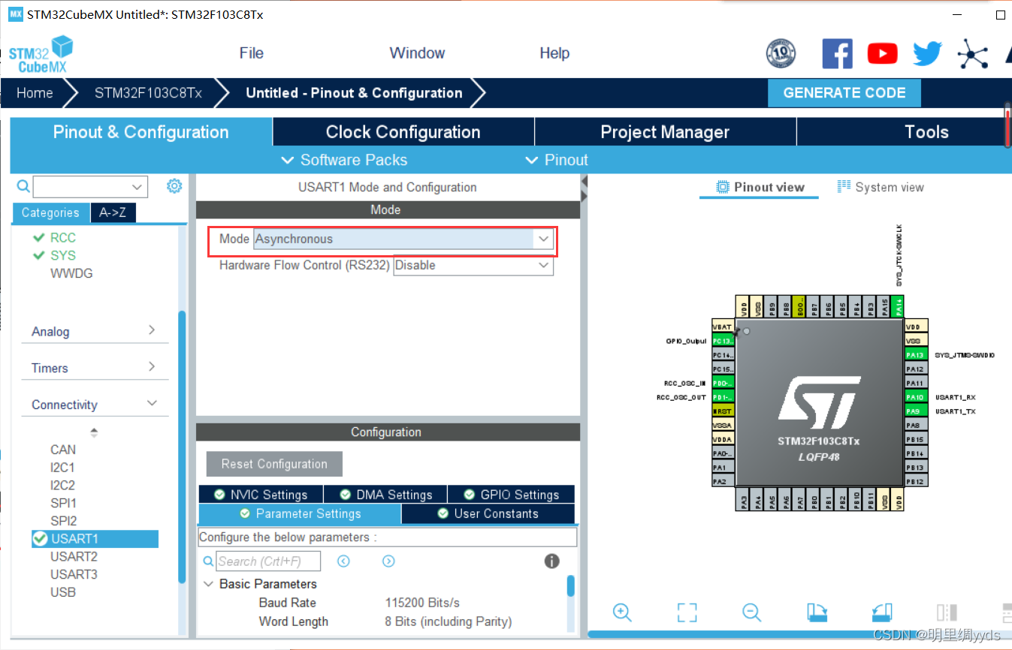
Task: Click Word Length value 8 Bits
Action: 449,621
